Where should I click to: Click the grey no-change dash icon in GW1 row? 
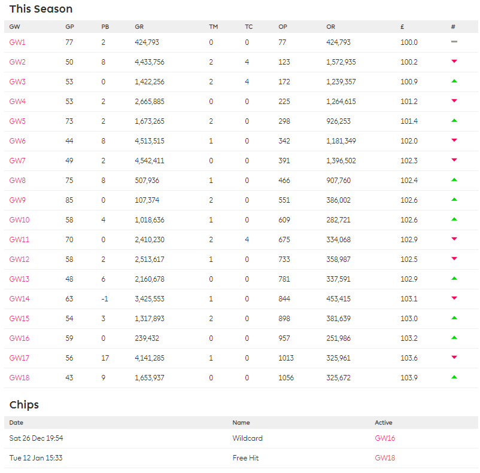454,42
